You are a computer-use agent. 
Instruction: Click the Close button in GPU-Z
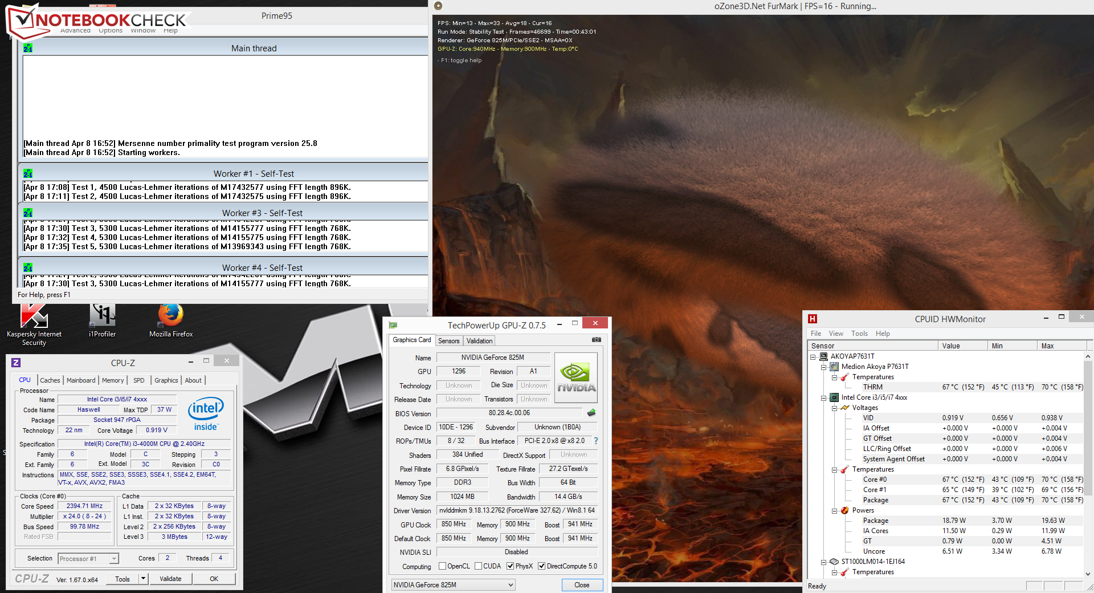582,585
